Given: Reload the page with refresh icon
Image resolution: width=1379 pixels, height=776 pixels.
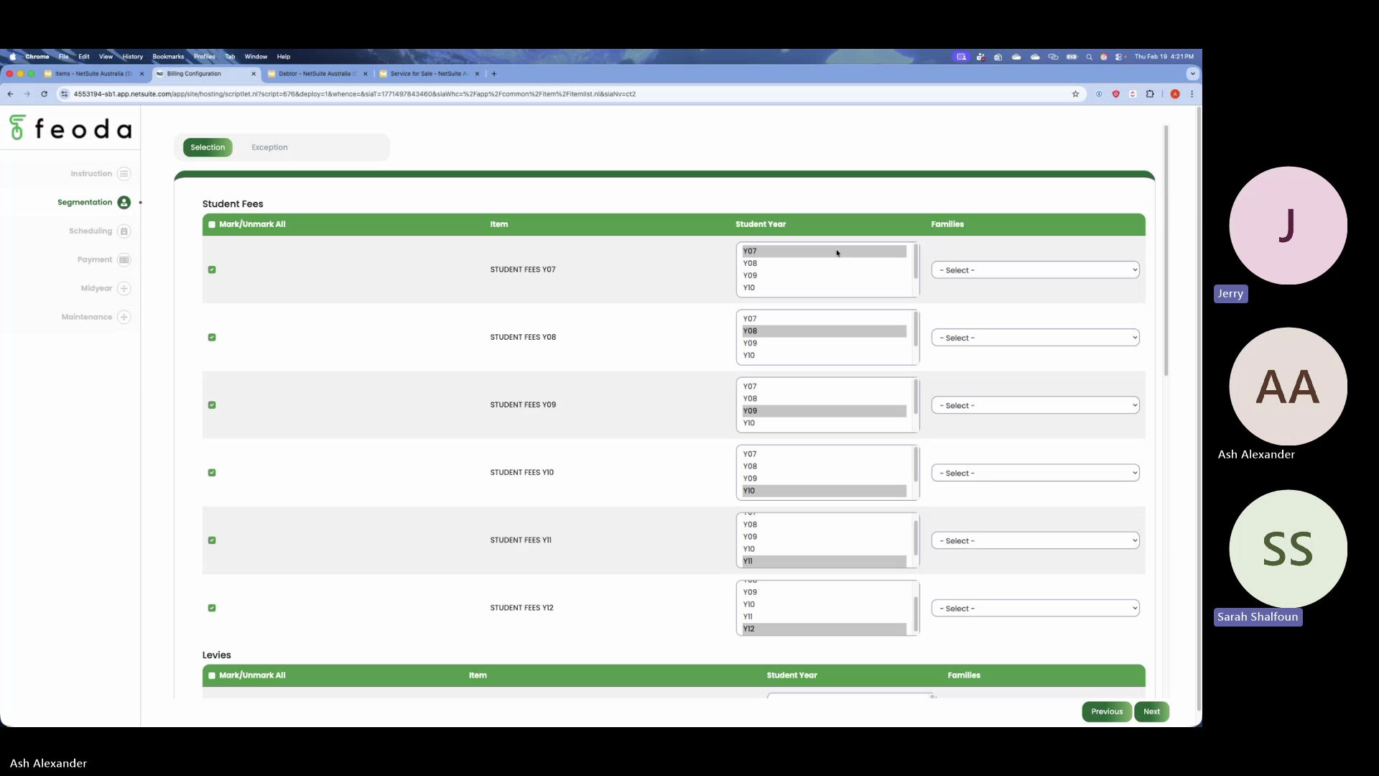Looking at the screenshot, I should [44, 94].
